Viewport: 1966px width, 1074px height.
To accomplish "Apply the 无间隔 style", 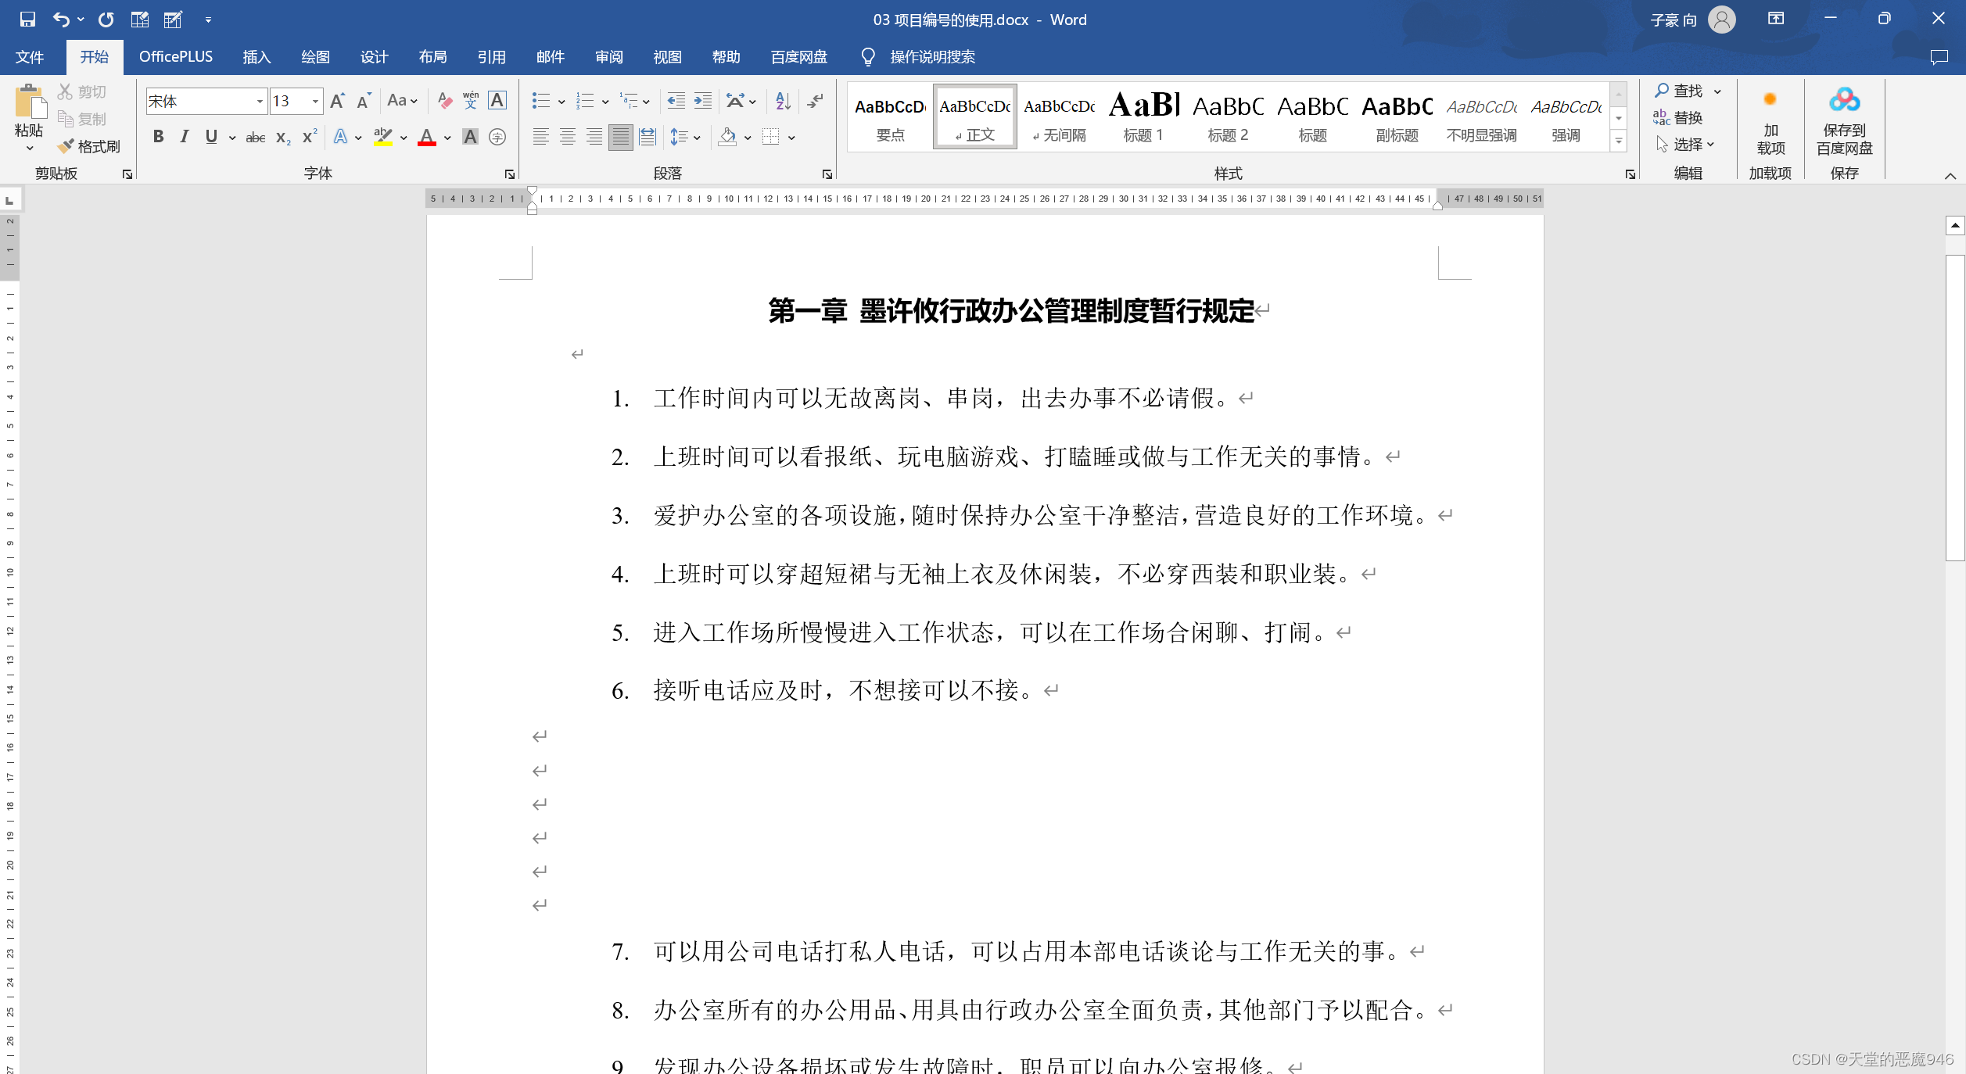I will [x=1060, y=116].
